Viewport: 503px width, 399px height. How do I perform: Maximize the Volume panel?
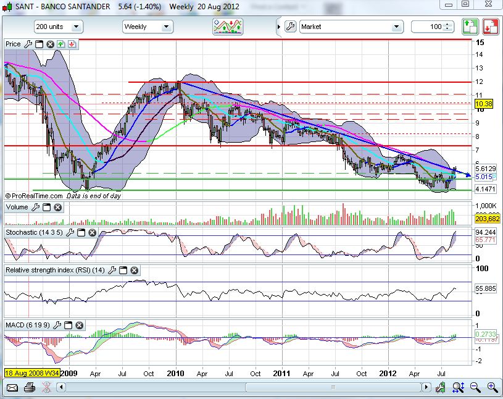(46, 208)
